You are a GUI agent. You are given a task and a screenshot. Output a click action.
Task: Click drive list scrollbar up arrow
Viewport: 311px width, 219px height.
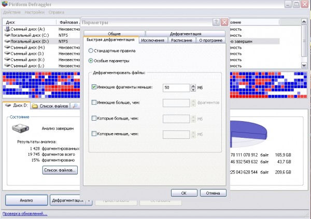(304, 22)
